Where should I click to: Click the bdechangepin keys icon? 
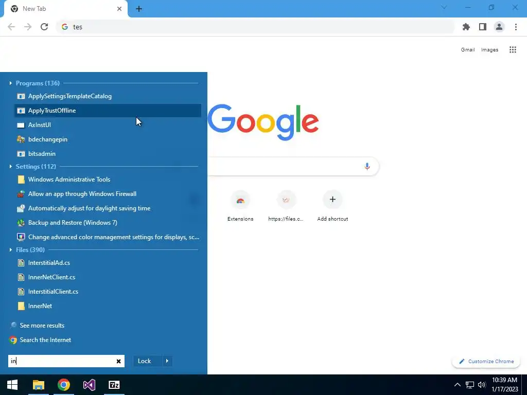pos(21,139)
